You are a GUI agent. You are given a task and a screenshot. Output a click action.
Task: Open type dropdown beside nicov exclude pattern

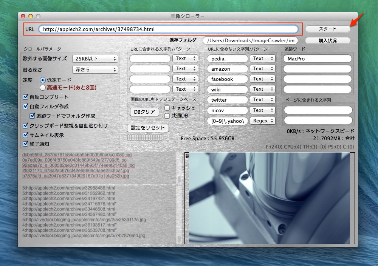point(263,110)
